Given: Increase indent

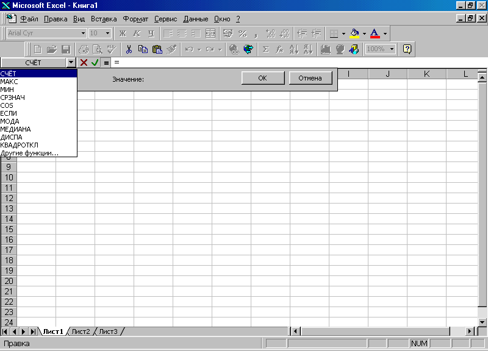Looking at the screenshot, I should (316, 34).
